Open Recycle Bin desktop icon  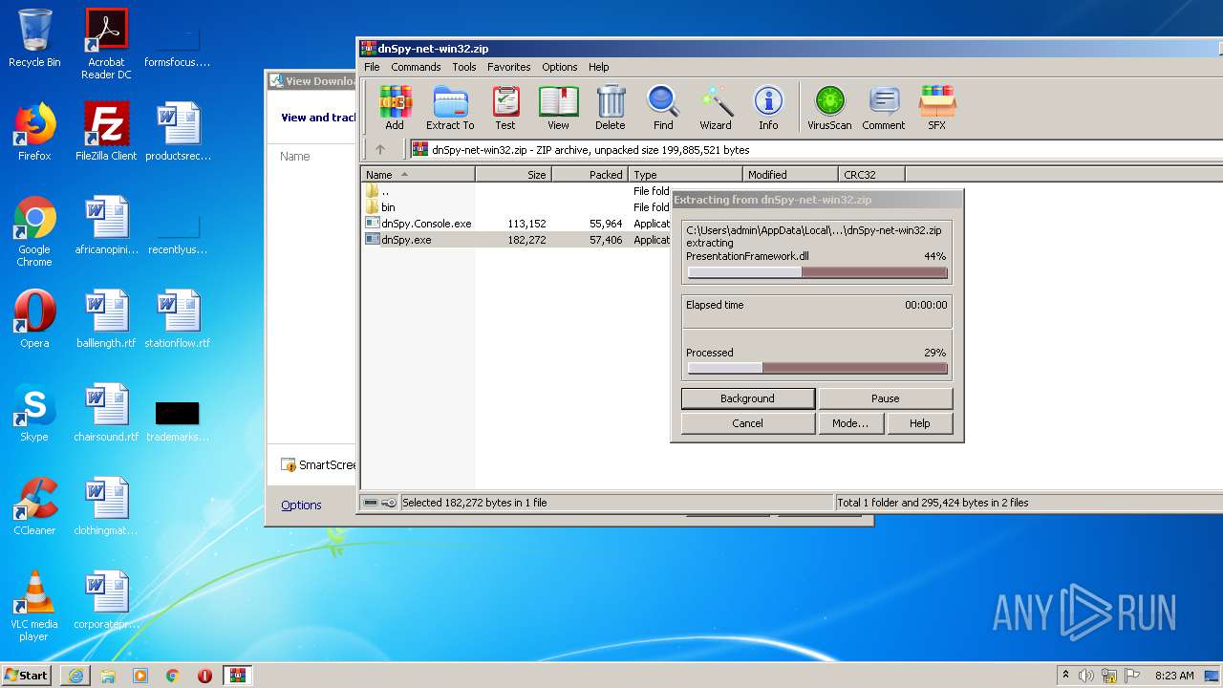[x=34, y=38]
